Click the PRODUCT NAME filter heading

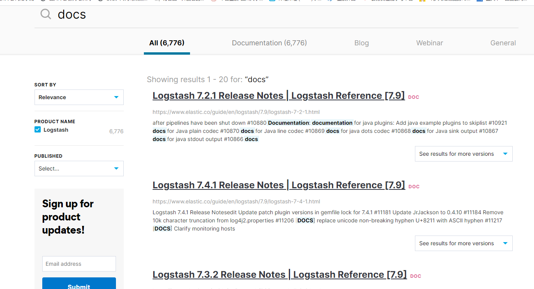pyautogui.click(x=55, y=122)
